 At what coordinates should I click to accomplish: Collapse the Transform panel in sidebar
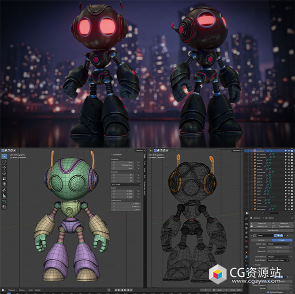(112, 155)
